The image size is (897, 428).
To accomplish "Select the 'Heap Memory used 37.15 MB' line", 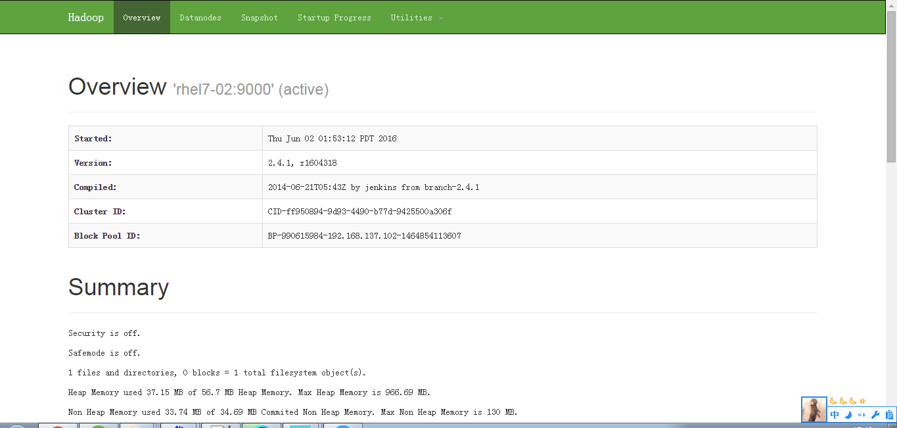I will [249, 392].
